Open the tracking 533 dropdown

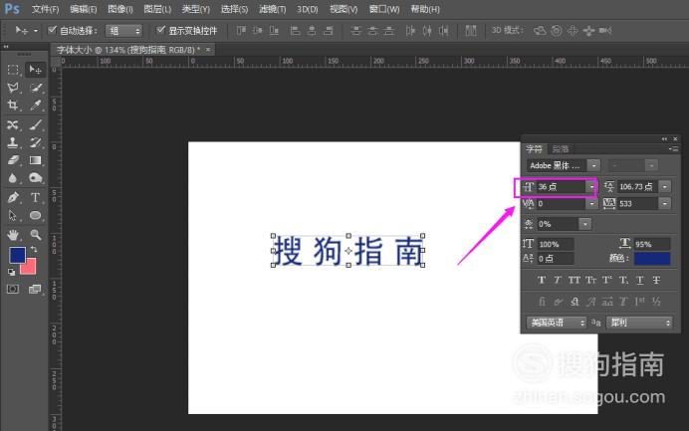(665, 204)
